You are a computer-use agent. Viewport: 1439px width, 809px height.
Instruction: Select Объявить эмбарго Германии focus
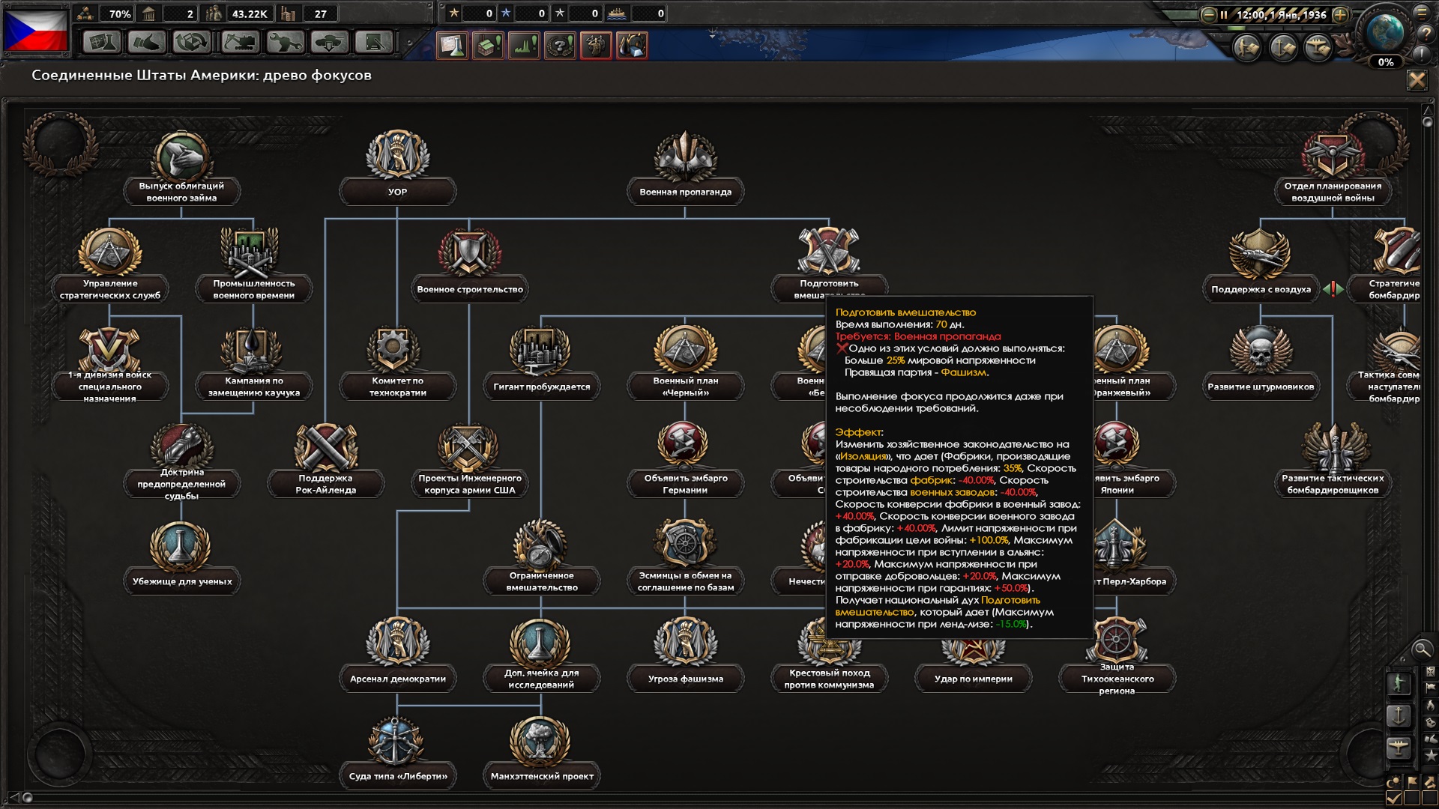[685, 460]
